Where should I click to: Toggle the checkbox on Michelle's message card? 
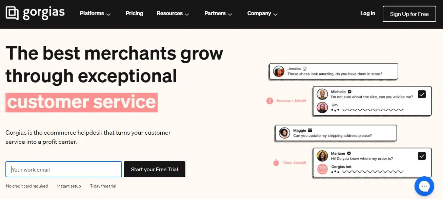click(x=422, y=94)
